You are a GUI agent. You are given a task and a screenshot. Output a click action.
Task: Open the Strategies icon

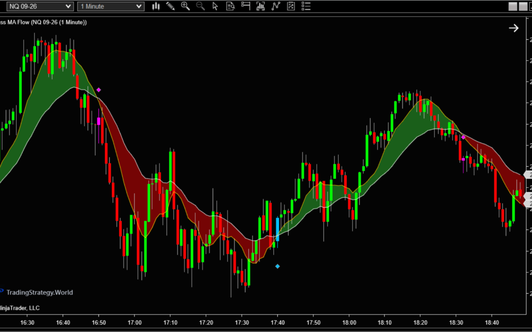tap(291, 6)
